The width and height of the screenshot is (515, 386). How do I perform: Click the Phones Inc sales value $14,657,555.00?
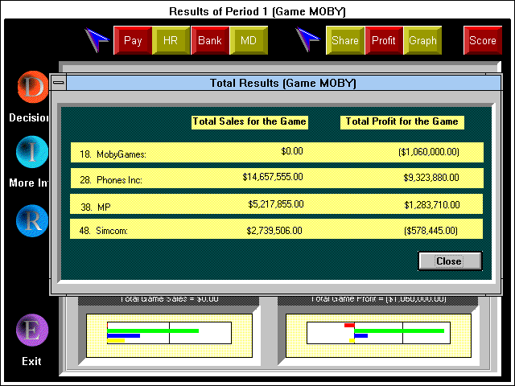273,177
